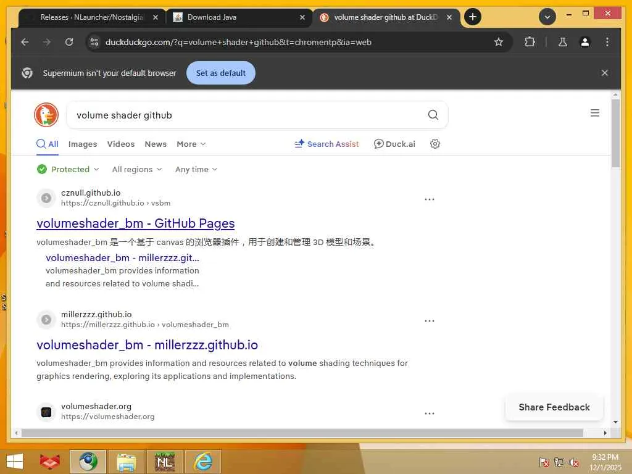This screenshot has width=632, height=474.
Task: Click the volumeshader.org site favicon
Action: (46, 412)
